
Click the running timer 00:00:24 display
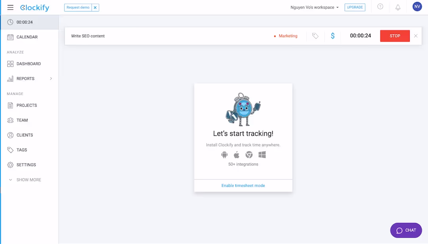coord(361,36)
